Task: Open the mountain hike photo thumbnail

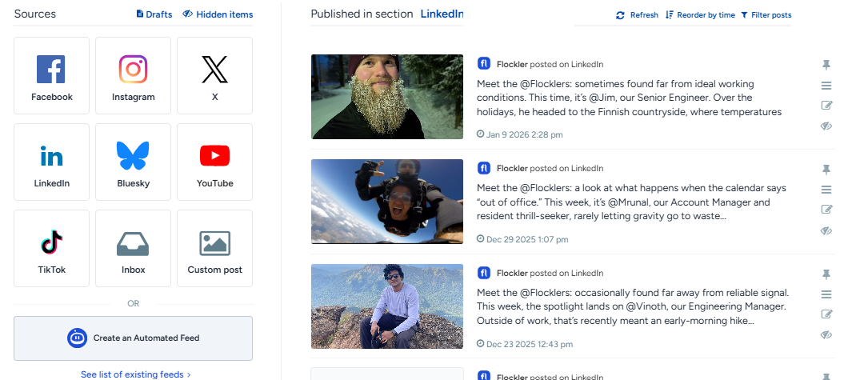Action: (387, 306)
